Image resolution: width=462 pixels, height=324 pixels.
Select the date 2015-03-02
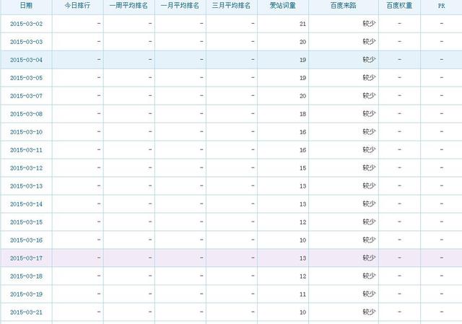coord(26,24)
